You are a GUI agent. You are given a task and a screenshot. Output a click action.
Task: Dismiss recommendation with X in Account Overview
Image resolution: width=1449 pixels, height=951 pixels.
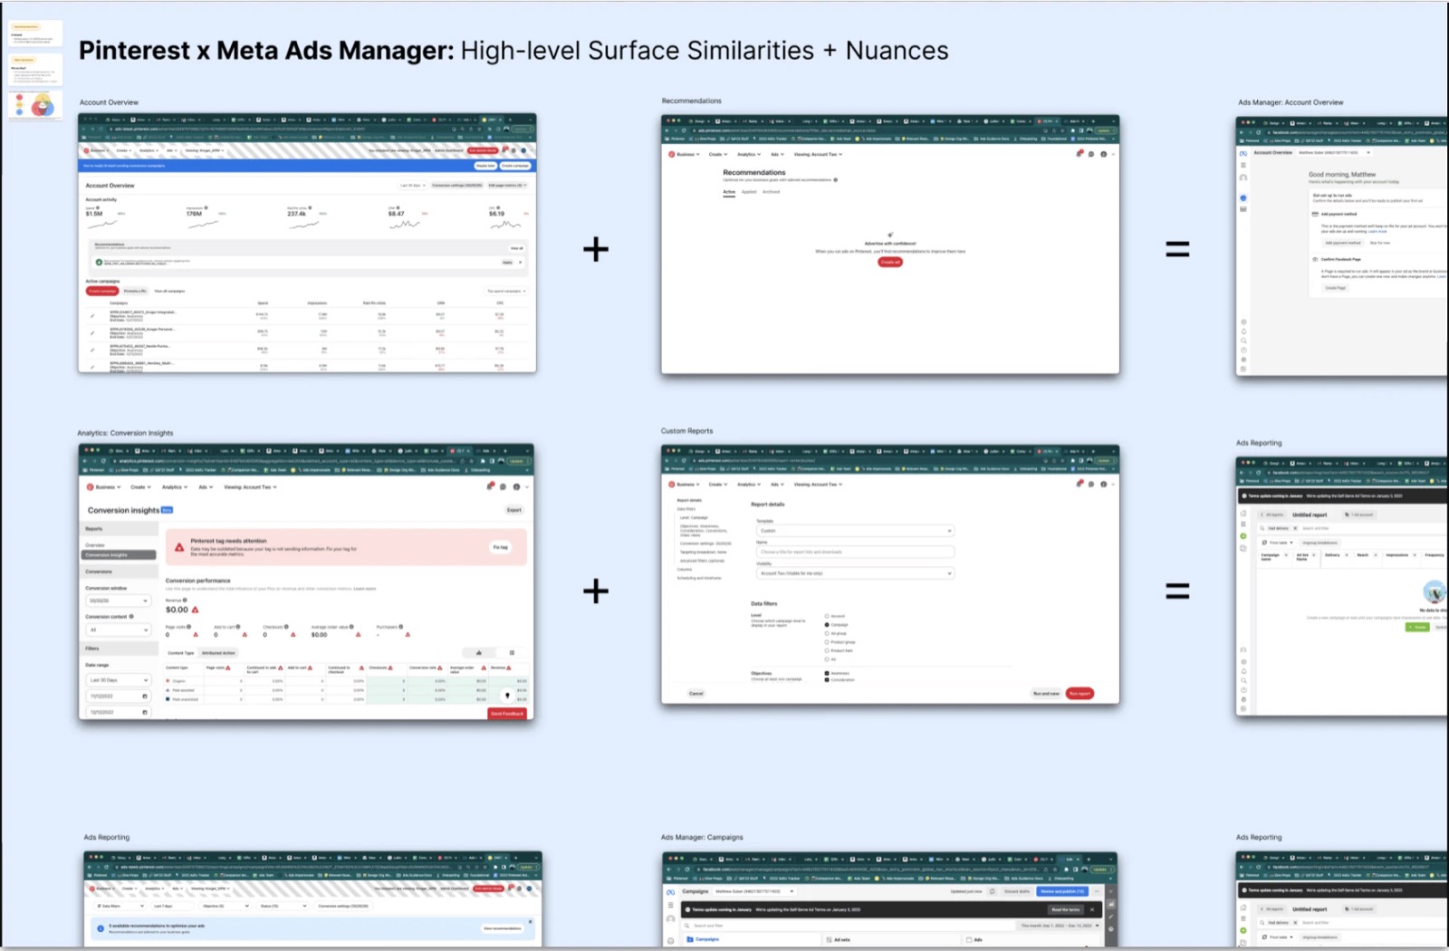pyautogui.click(x=521, y=262)
